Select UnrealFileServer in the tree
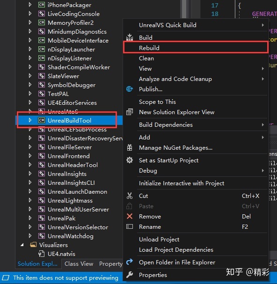This screenshot has width=277, height=284. [x=70, y=147]
